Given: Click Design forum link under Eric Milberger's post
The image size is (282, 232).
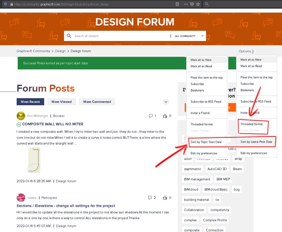Looking at the screenshot, I should tap(66, 181).
